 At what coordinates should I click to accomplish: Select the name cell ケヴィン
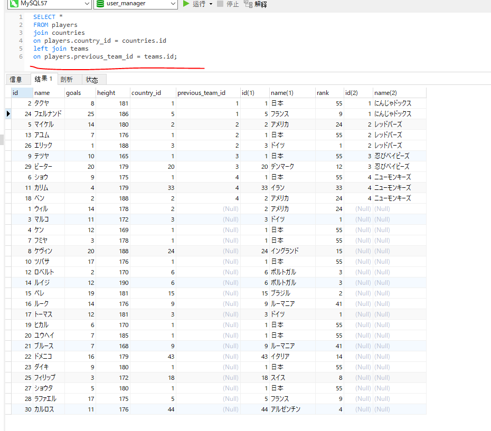click(49, 251)
